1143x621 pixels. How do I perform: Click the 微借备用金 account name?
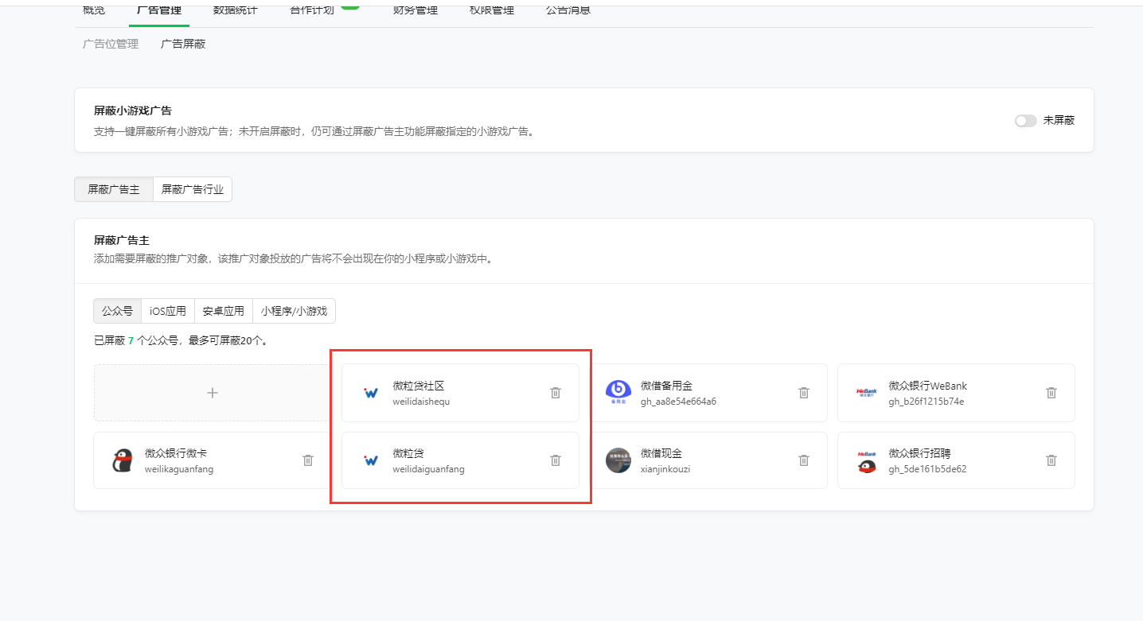[x=667, y=386]
